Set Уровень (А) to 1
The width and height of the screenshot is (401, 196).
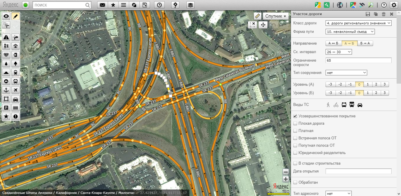coord(368,85)
